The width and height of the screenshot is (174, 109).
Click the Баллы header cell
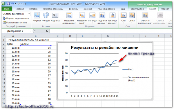[x=36, y=44]
